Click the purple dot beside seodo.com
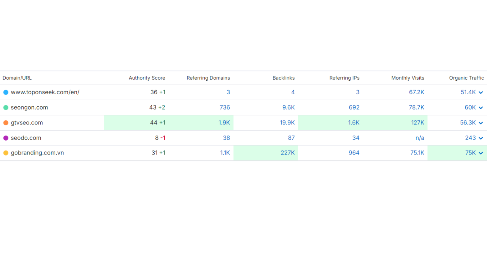487x274 pixels. click(x=6, y=138)
